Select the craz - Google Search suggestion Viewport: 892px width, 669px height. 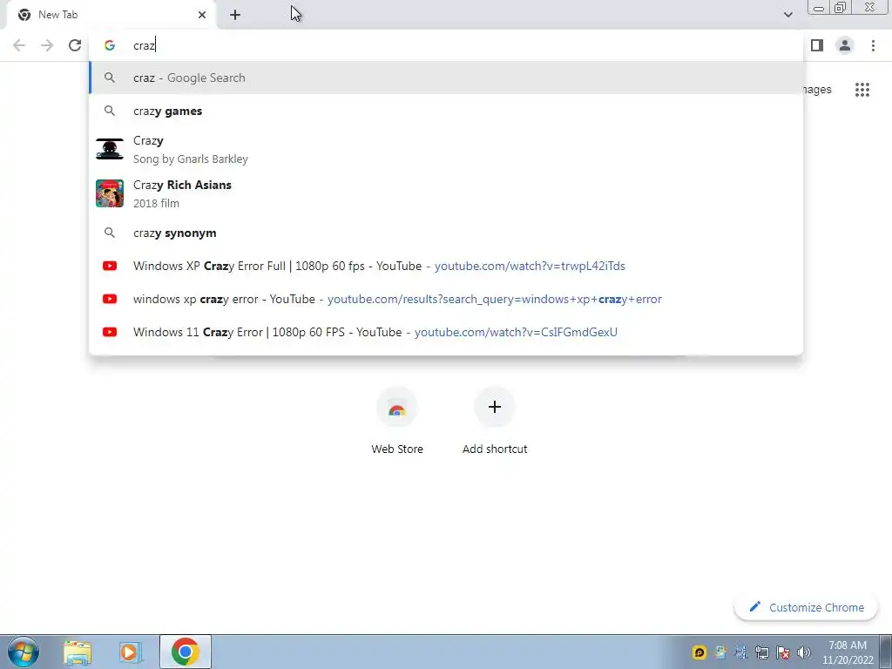click(x=446, y=78)
